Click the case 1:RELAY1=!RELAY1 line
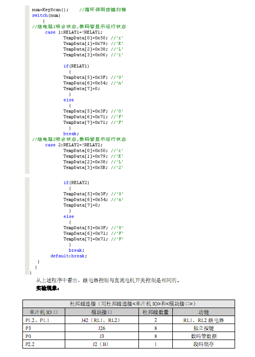The height and width of the screenshot is (357, 255). coord(74,32)
